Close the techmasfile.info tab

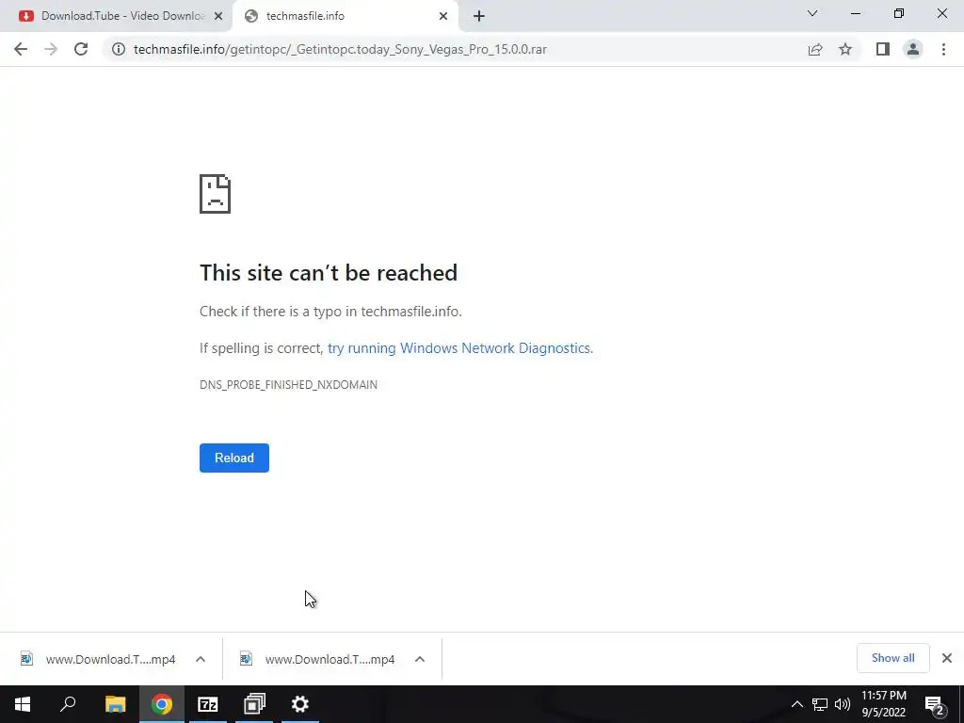[443, 16]
